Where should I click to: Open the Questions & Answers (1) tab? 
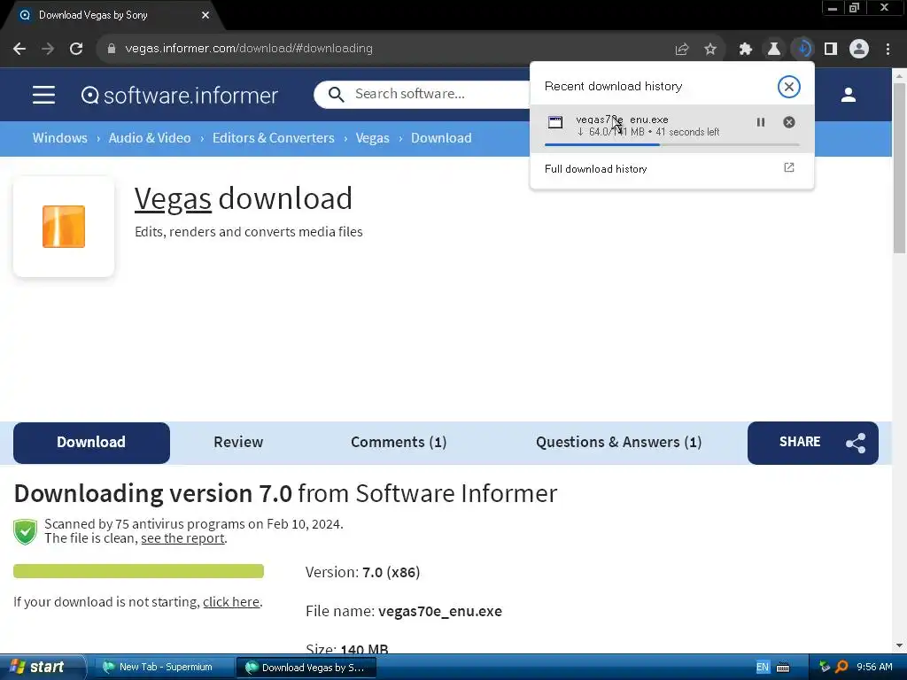coord(618,443)
